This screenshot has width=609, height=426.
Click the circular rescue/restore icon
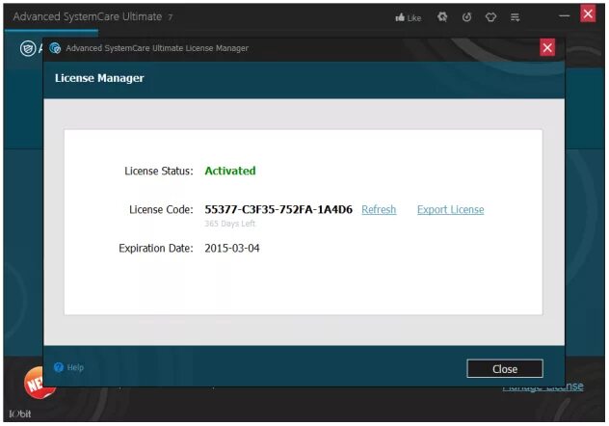466,17
